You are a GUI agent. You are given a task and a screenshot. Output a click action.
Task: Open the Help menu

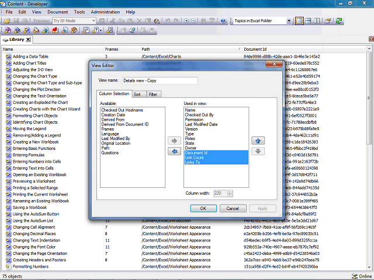pos(130,12)
